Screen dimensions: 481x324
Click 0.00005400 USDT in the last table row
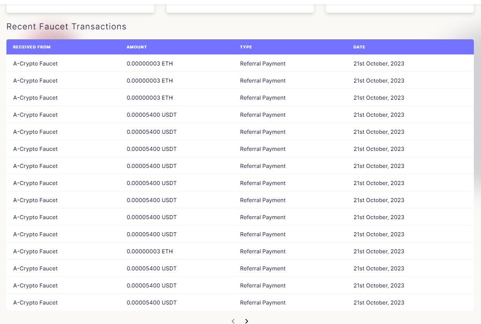(x=152, y=303)
